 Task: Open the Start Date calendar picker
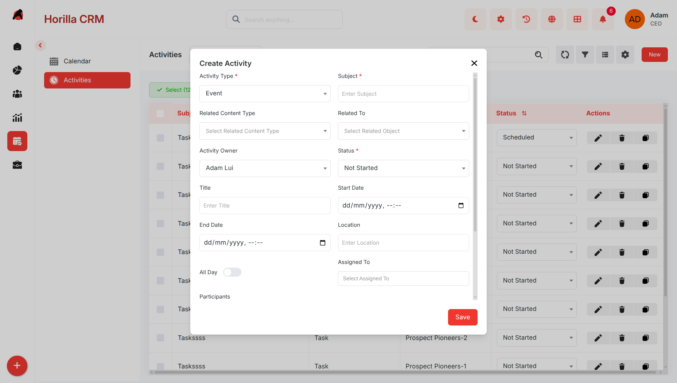(461, 206)
